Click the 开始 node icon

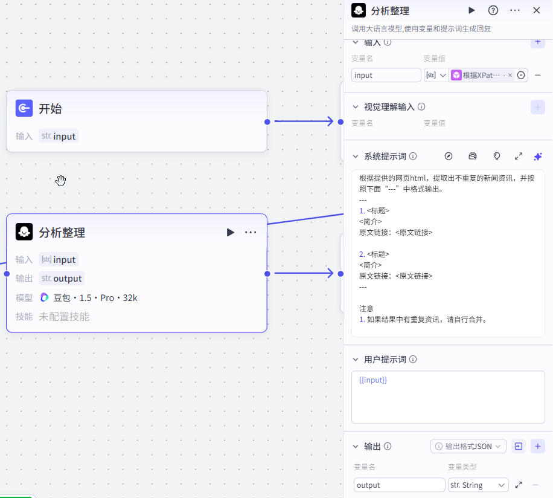click(x=24, y=108)
